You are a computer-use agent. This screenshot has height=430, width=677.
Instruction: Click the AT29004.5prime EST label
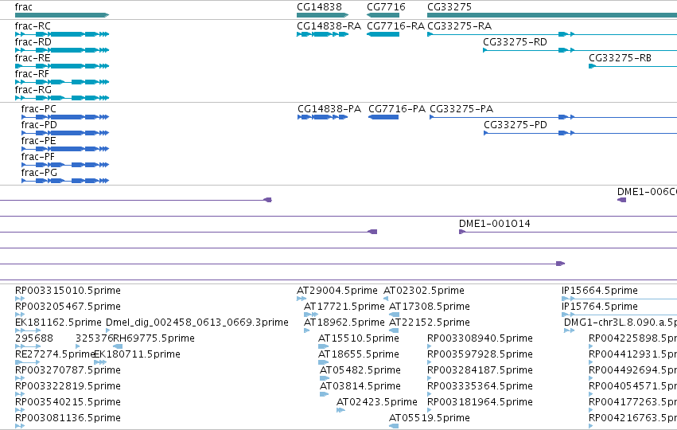click(x=337, y=291)
